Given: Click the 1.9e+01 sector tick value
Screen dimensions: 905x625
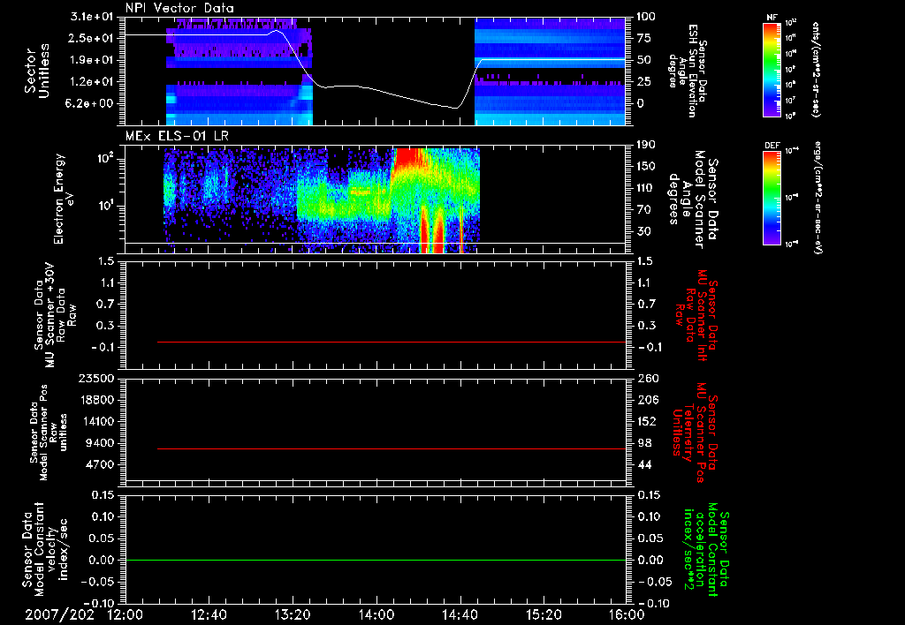Looking at the screenshot, I should click(x=92, y=60).
